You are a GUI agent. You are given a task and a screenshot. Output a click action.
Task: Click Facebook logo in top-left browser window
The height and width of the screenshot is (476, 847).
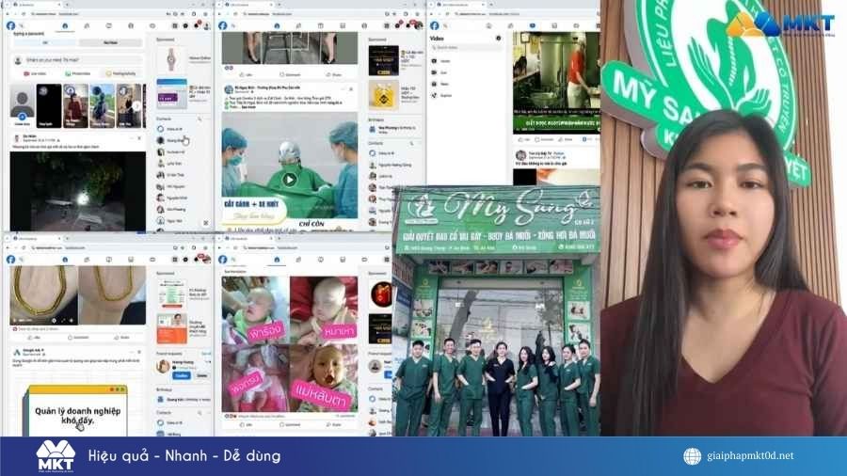click(x=10, y=25)
